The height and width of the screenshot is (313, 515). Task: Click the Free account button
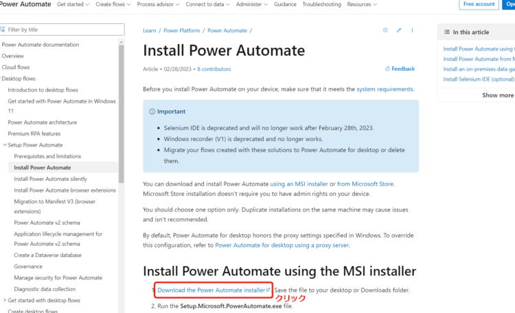(x=479, y=4)
